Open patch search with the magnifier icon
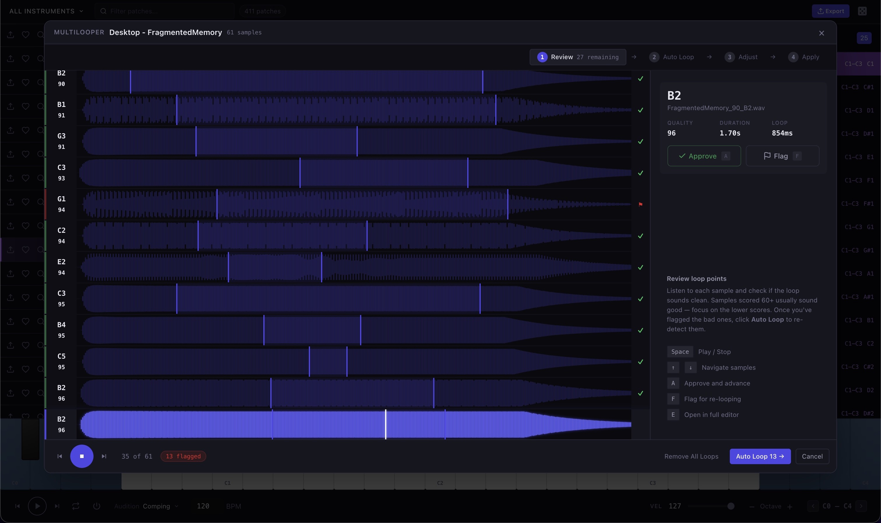 tap(40, 35)
